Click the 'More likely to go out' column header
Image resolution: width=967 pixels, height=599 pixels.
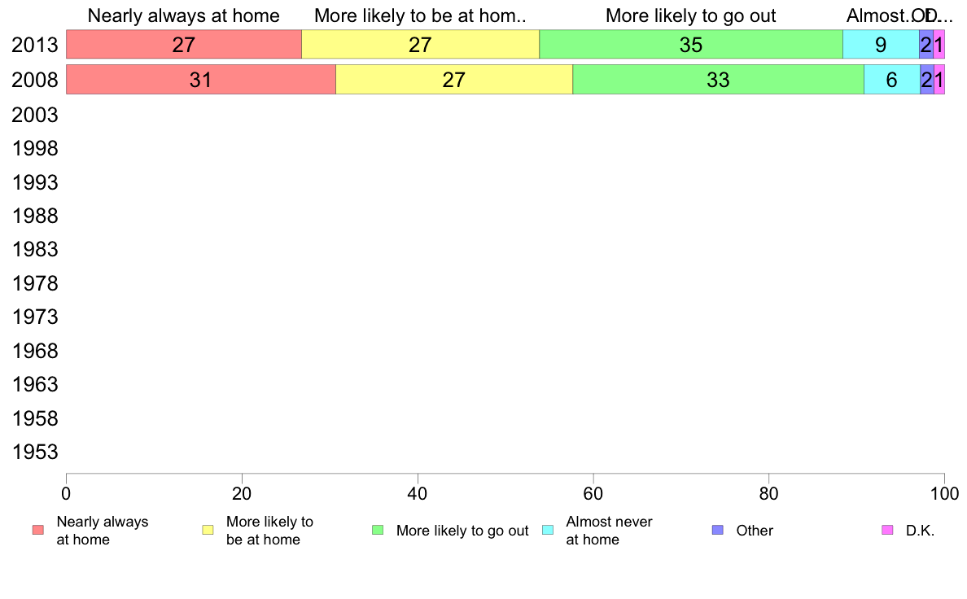[x=691, y=15]
